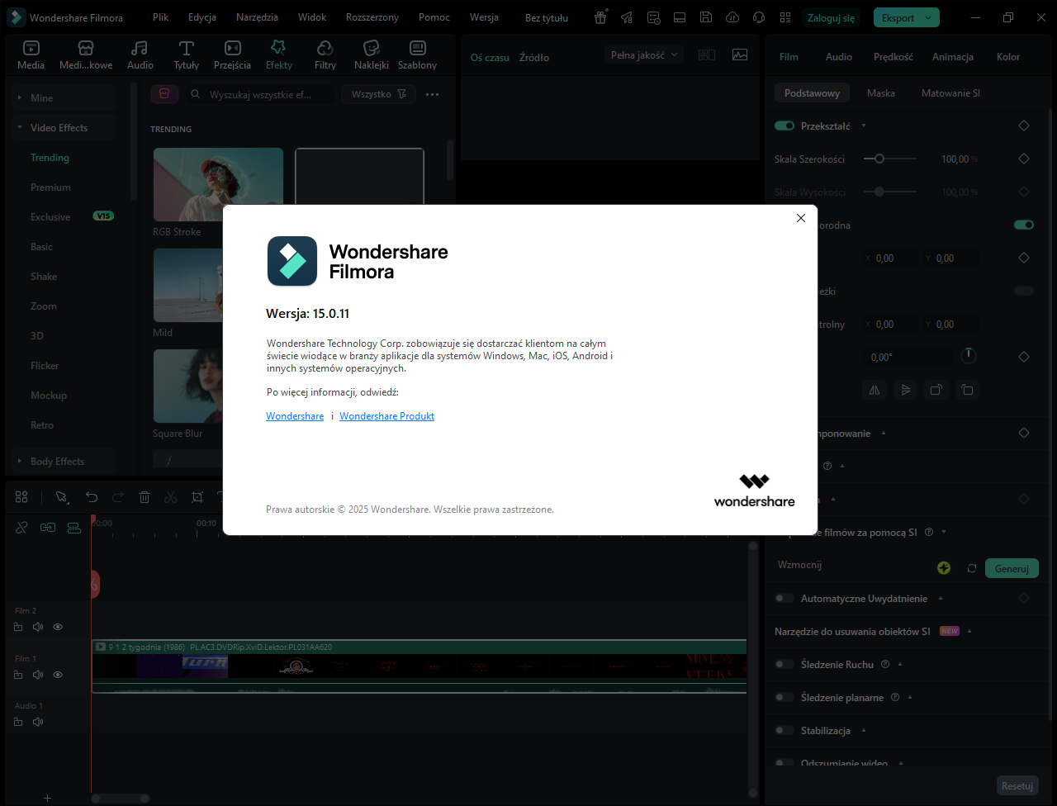
Task: Lock the Film 2 track
Action: (18, 627)
